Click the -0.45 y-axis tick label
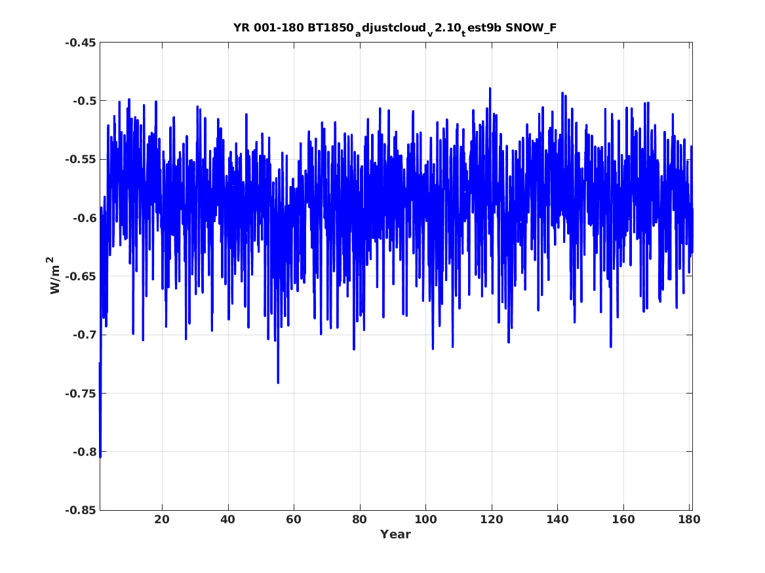This screenshot has height=573, width=765. click(81, 43)
